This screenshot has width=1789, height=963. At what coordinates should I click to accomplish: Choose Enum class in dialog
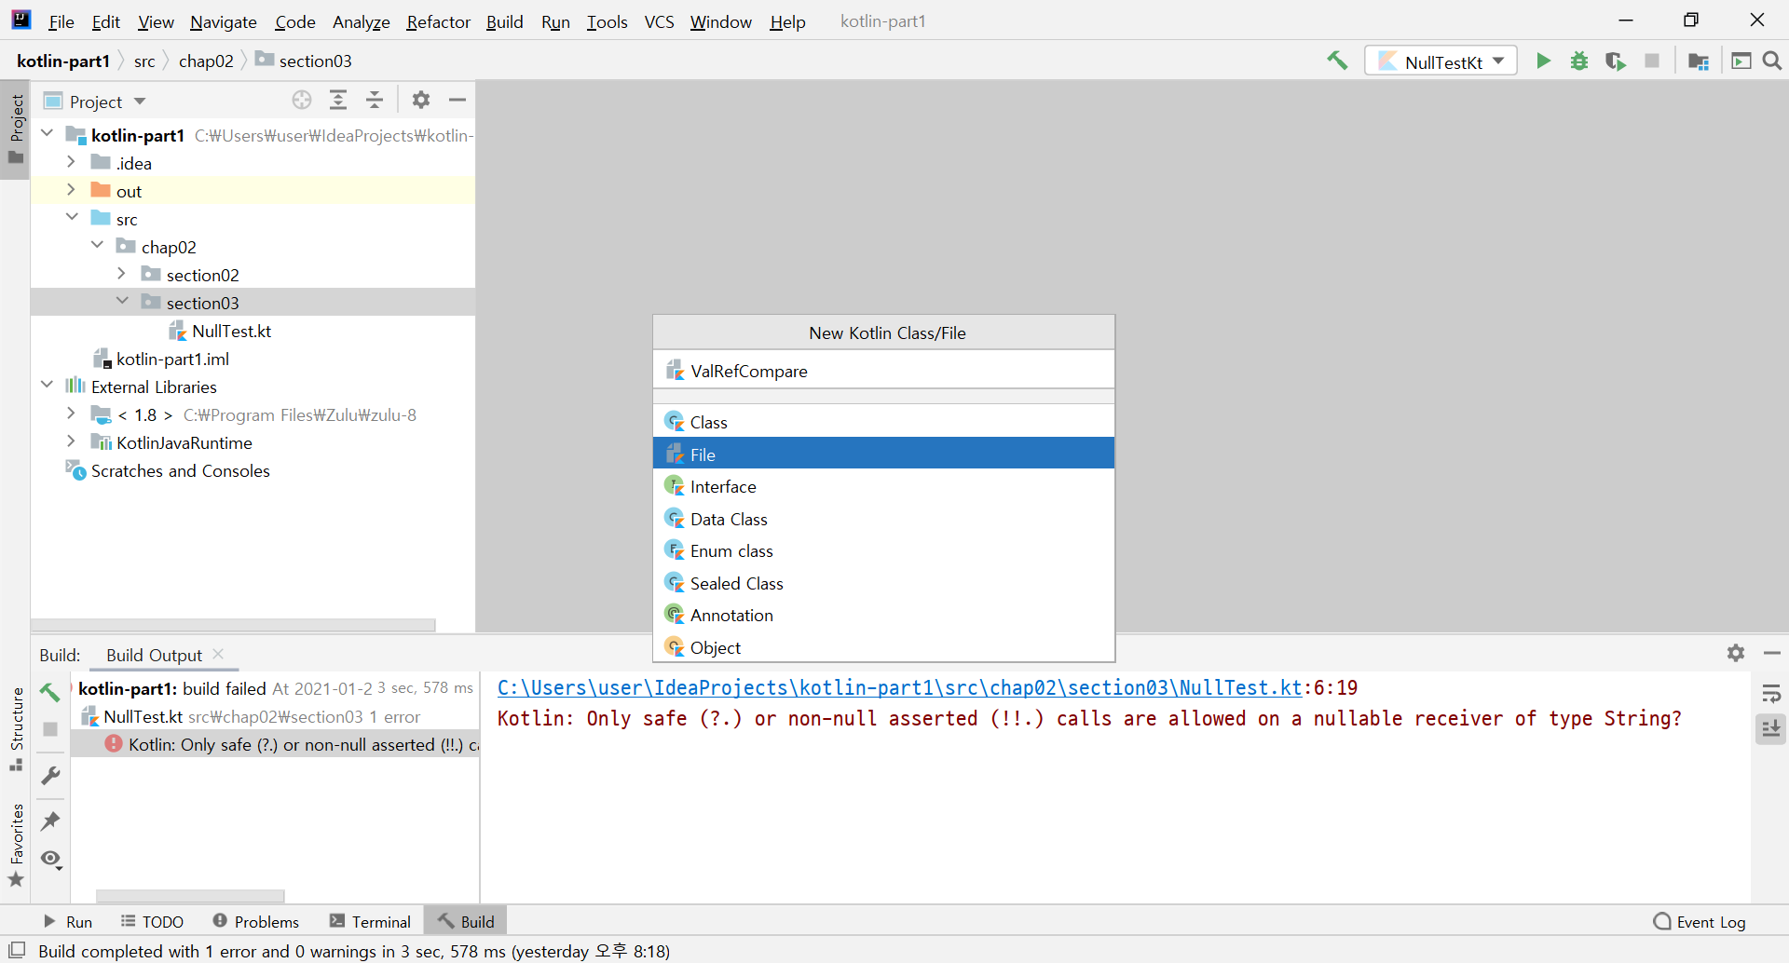(883, 550)
